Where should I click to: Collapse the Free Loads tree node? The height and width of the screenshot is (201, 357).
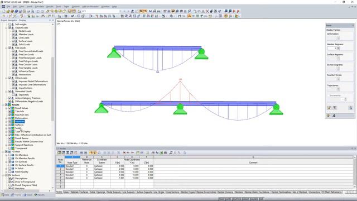(x=6, y=48)
